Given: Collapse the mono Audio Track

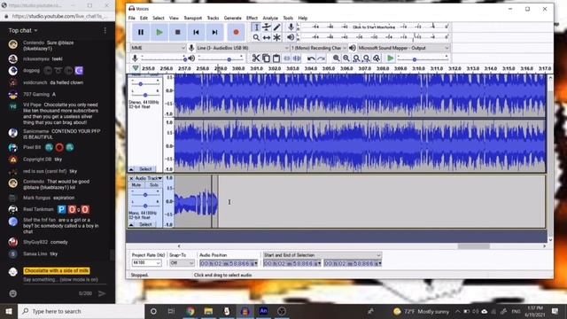Looking at the screenshot, I should 131,224.
